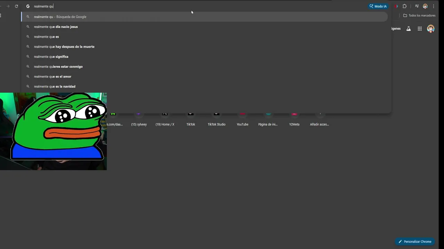
Task: Open the YouTube shortcut
Action: click(x=242, y=119)
